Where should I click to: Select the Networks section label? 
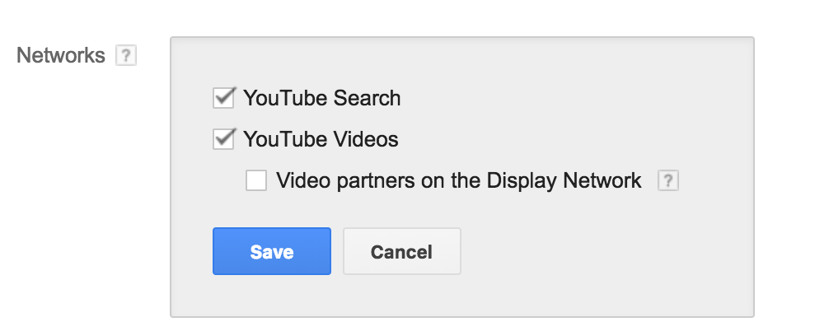coord(61,55)
